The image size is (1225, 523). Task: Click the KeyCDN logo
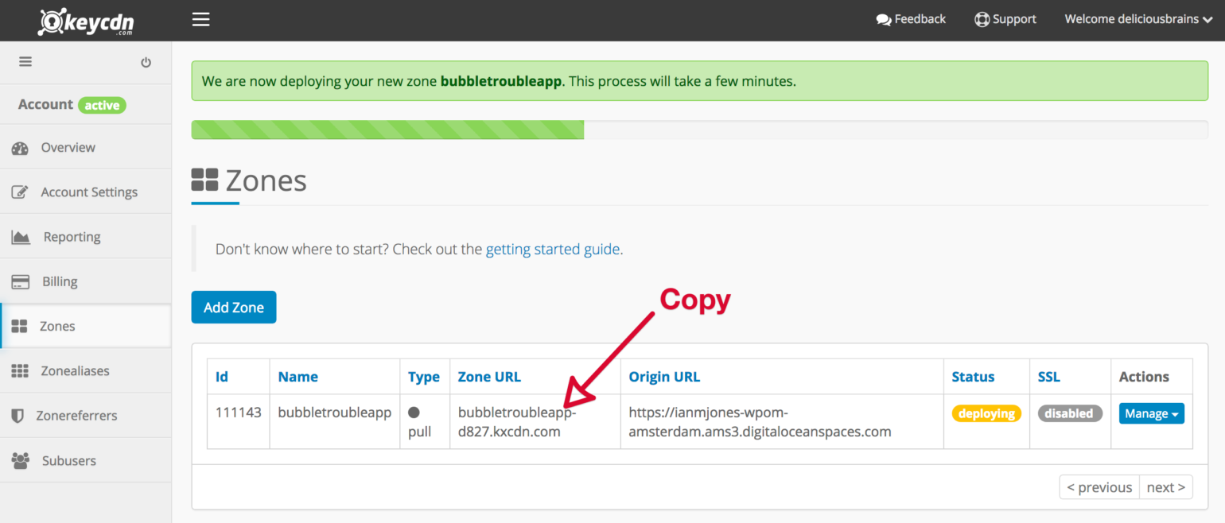(86, 21)
